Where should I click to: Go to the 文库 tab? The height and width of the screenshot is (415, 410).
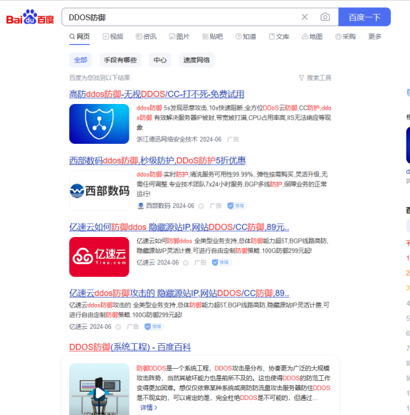[279, 36]
